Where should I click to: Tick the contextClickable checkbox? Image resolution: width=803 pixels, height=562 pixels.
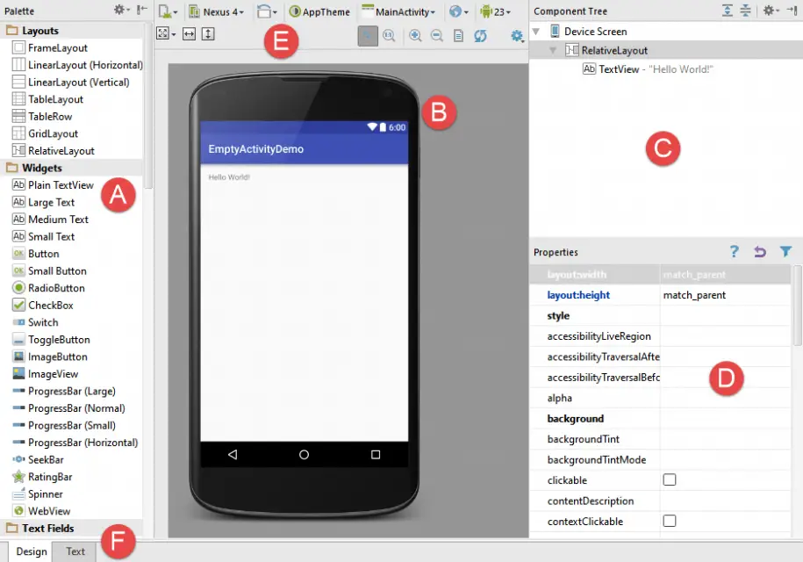click(x=670, y=522)
